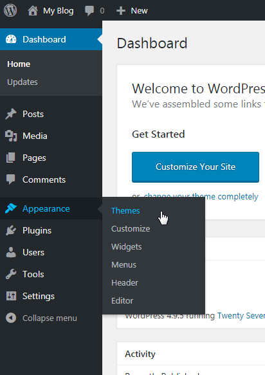Collapse the sidebar with Collapse menu
265x375 pixels.
point(41,318)
